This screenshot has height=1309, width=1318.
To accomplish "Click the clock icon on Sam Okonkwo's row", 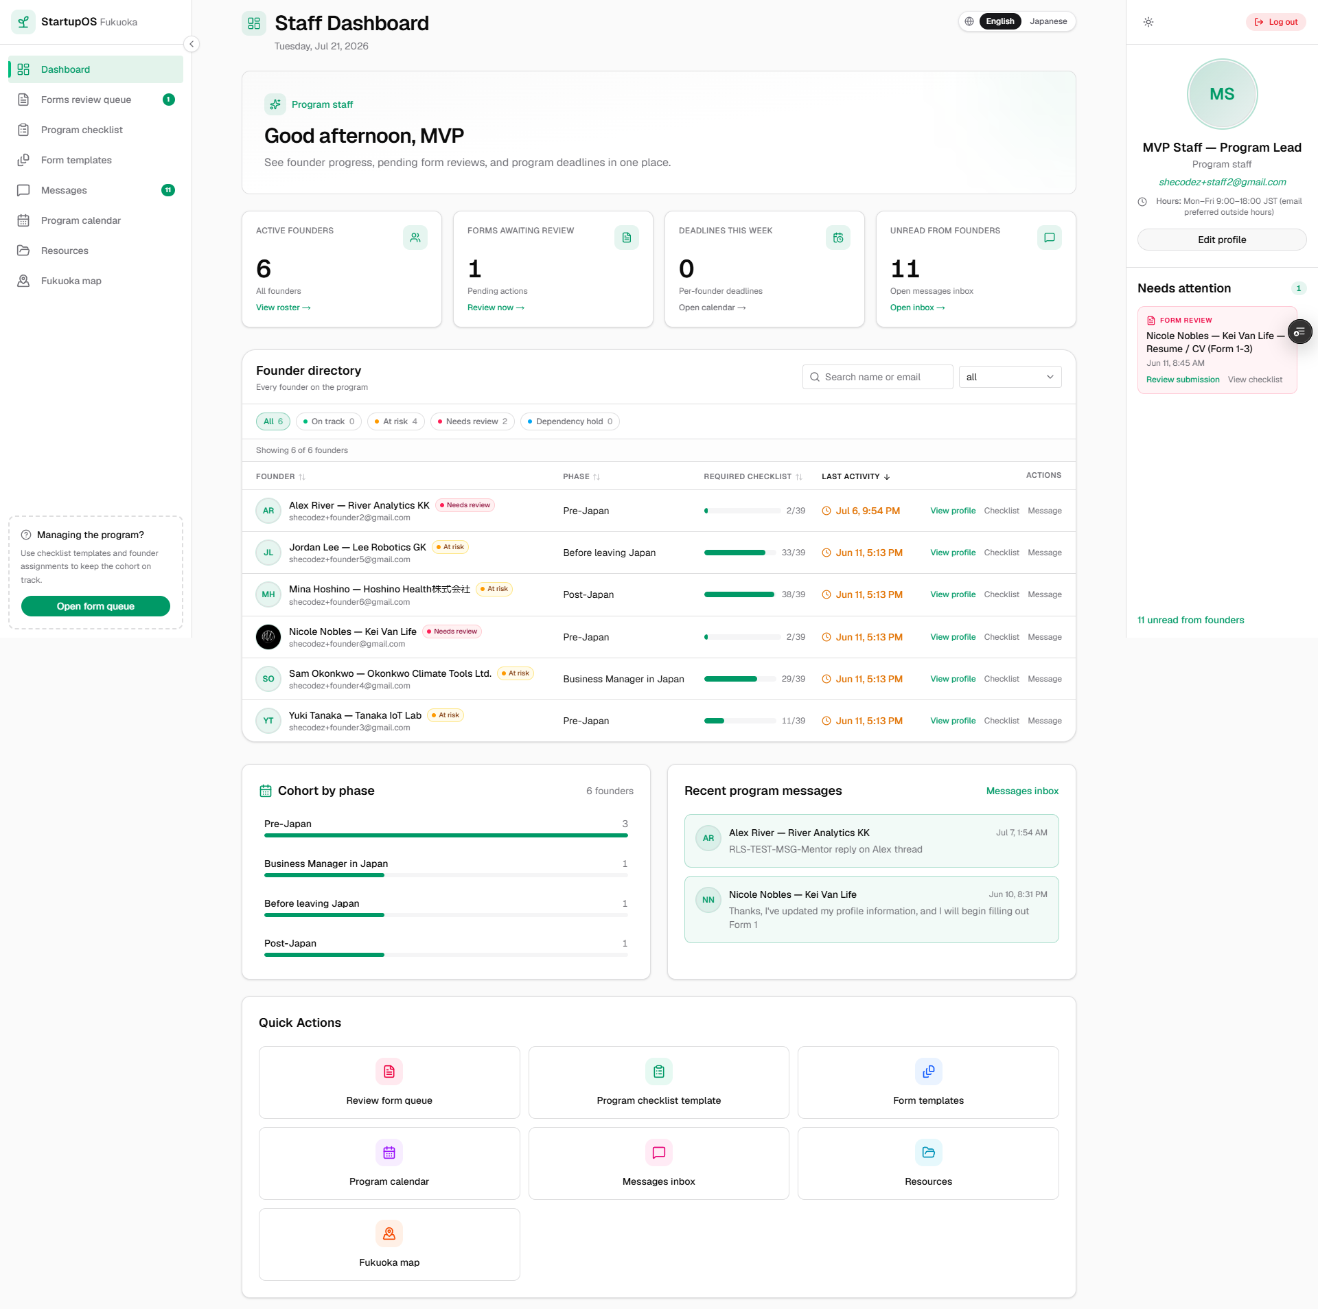I will coord(826,679).
